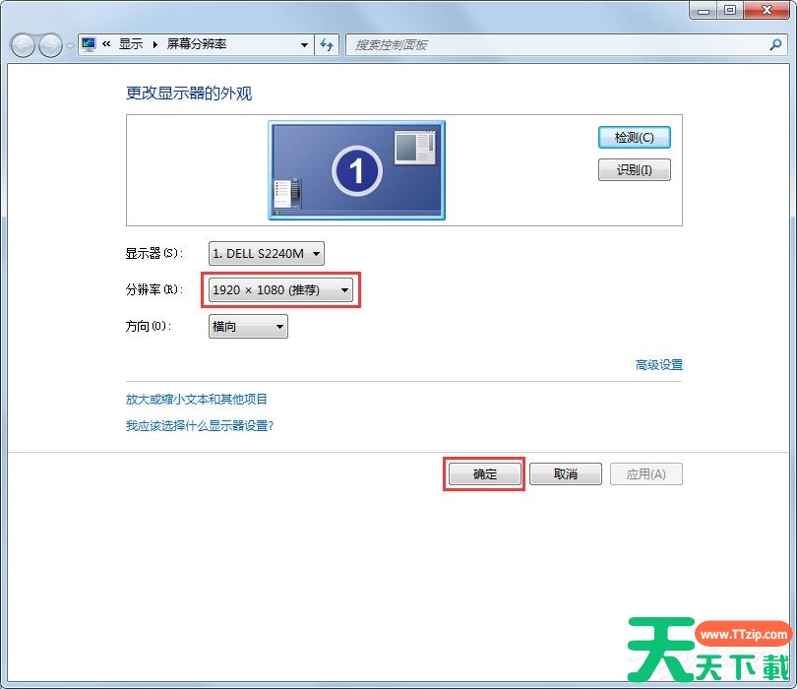Click the 应用(A) button
The width and height of the screenshot is (797, 689).
point(646,473)
